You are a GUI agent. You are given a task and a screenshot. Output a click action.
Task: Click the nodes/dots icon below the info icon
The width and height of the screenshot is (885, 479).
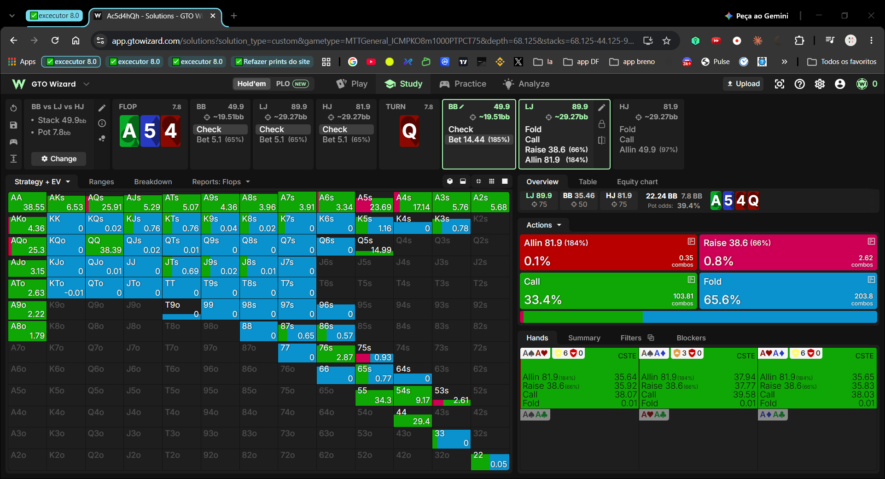point(102,138)
